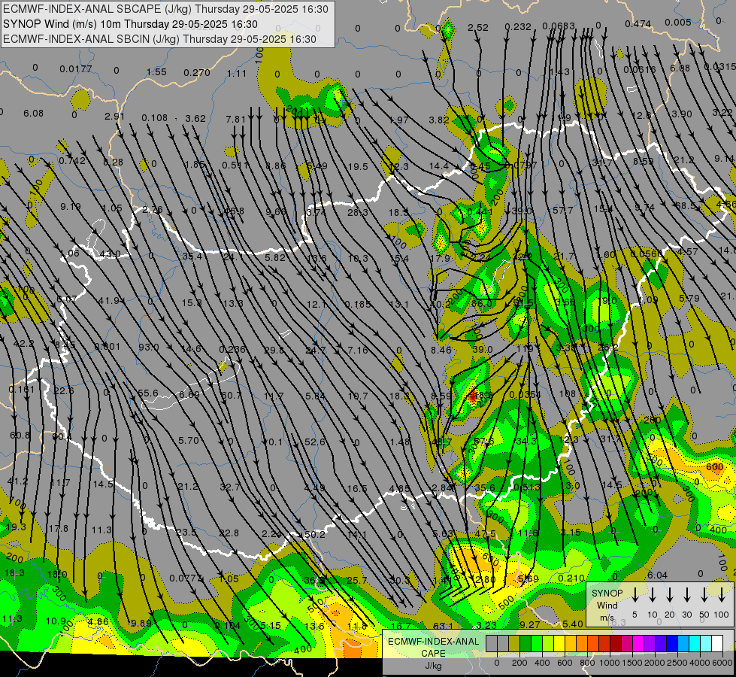
Task: Click the map value 63.1
Action: coord(443,626)
